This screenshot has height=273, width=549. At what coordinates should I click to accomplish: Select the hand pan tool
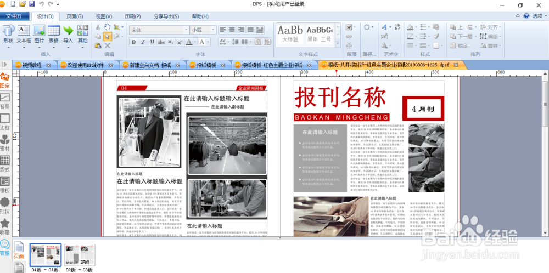click(108, 27)
